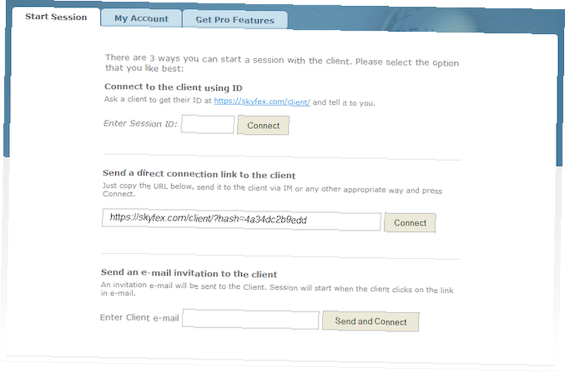This screenshot has height=373, width=565.
Task: Click the Send and Connect button
Action: click(x=371, y=321)
